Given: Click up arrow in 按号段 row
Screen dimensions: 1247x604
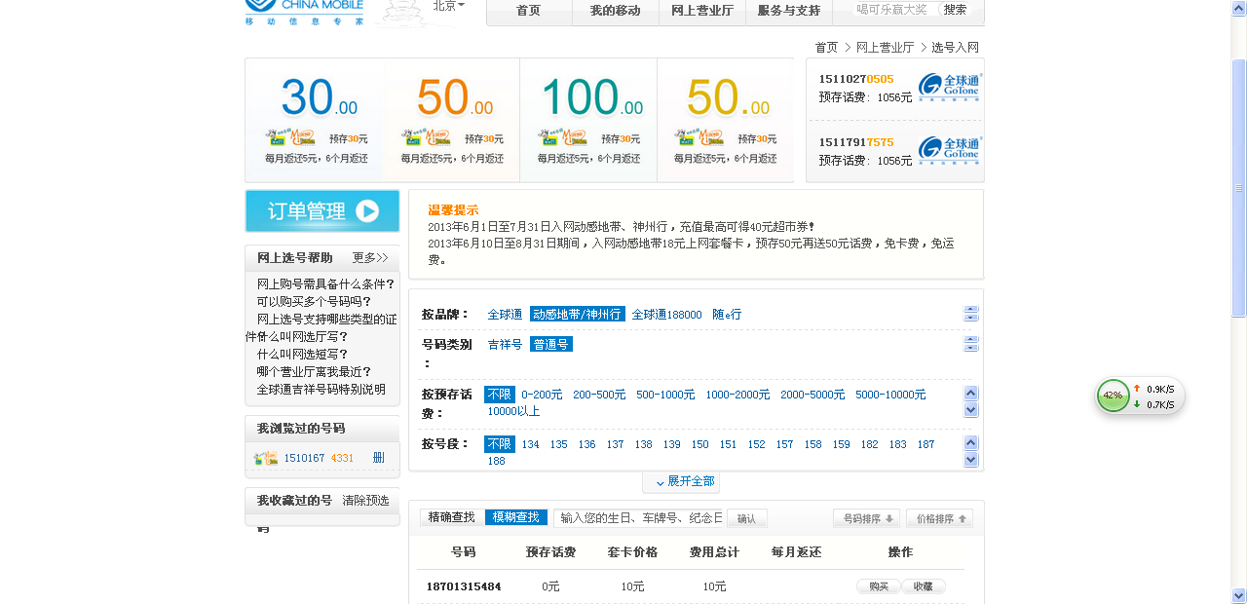Looking at the screenshot, I should coord(970,443).
